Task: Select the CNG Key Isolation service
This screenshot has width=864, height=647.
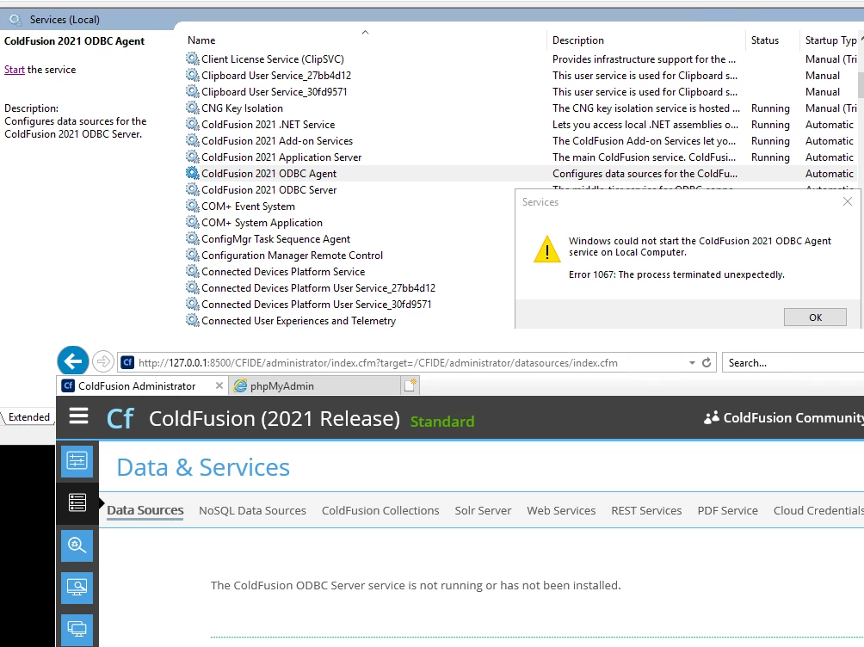Action: pos(242,108)
